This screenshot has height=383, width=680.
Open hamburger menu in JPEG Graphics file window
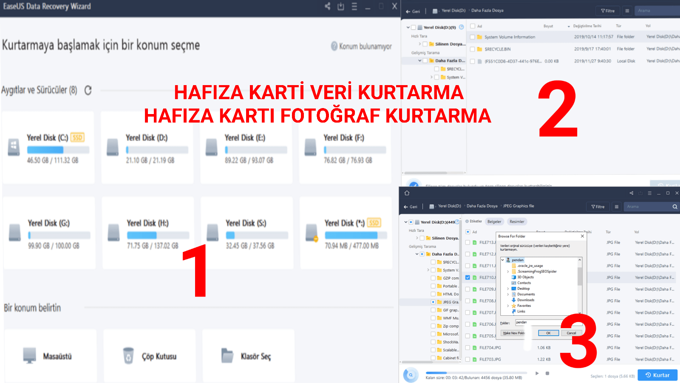pyautogui.click(x=649, y=193)
